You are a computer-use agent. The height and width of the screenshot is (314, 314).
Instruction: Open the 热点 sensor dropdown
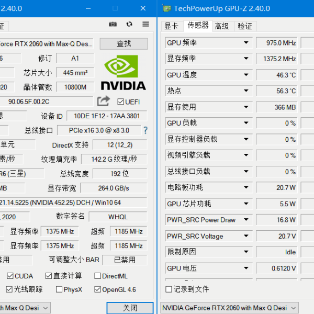pyautogui.click(x=246, y=91)
